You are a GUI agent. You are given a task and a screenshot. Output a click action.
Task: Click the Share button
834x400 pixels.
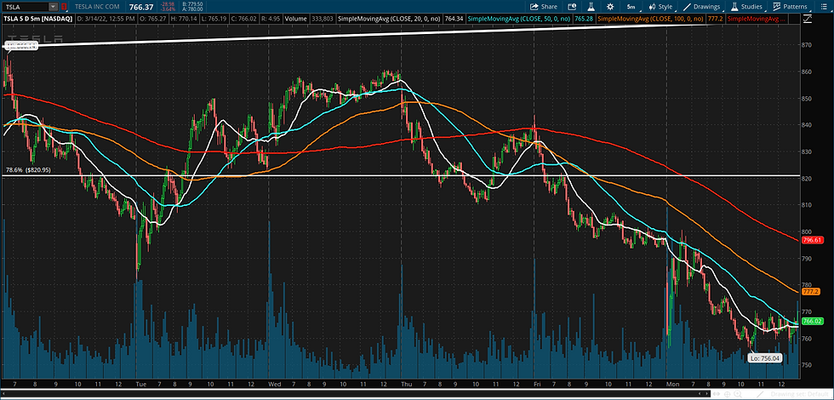point(544,7)
